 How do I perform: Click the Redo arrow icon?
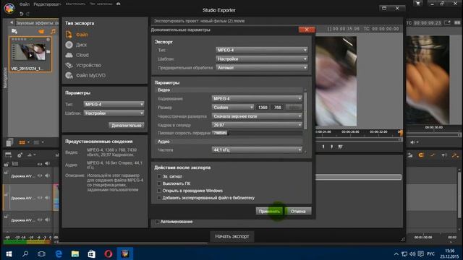coord(27,14)
